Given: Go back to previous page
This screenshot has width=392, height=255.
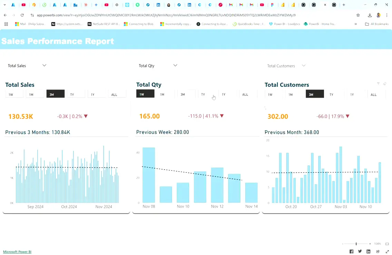Looking at the screenshot, I should pyautogui.click(x=5, y=15).
